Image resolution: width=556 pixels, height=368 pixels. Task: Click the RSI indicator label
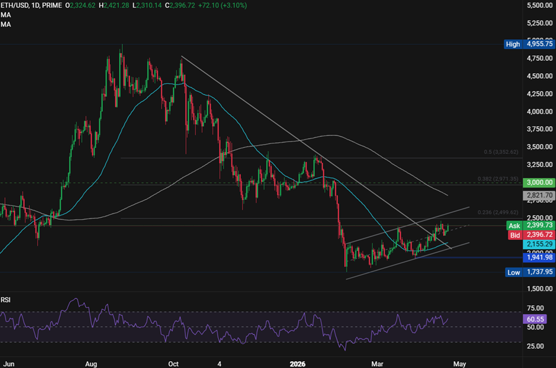click(x=6, y=299)
